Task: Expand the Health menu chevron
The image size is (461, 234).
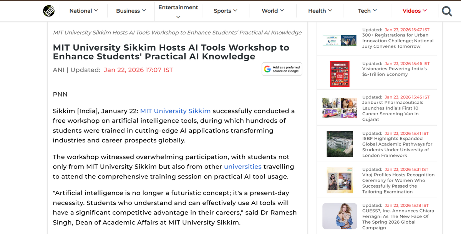Action: click(330, 10)
